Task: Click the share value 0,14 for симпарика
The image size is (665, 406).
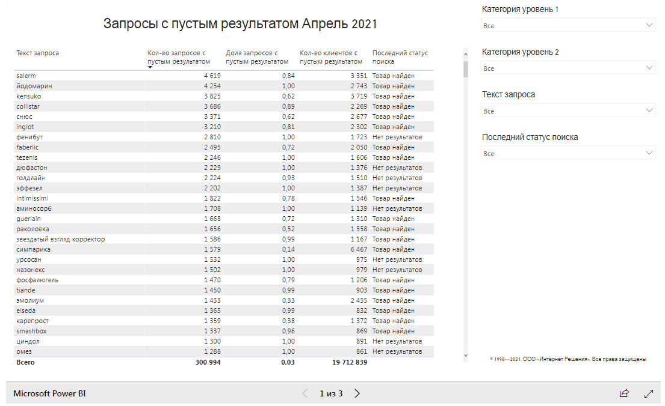Action: point(288,249)
